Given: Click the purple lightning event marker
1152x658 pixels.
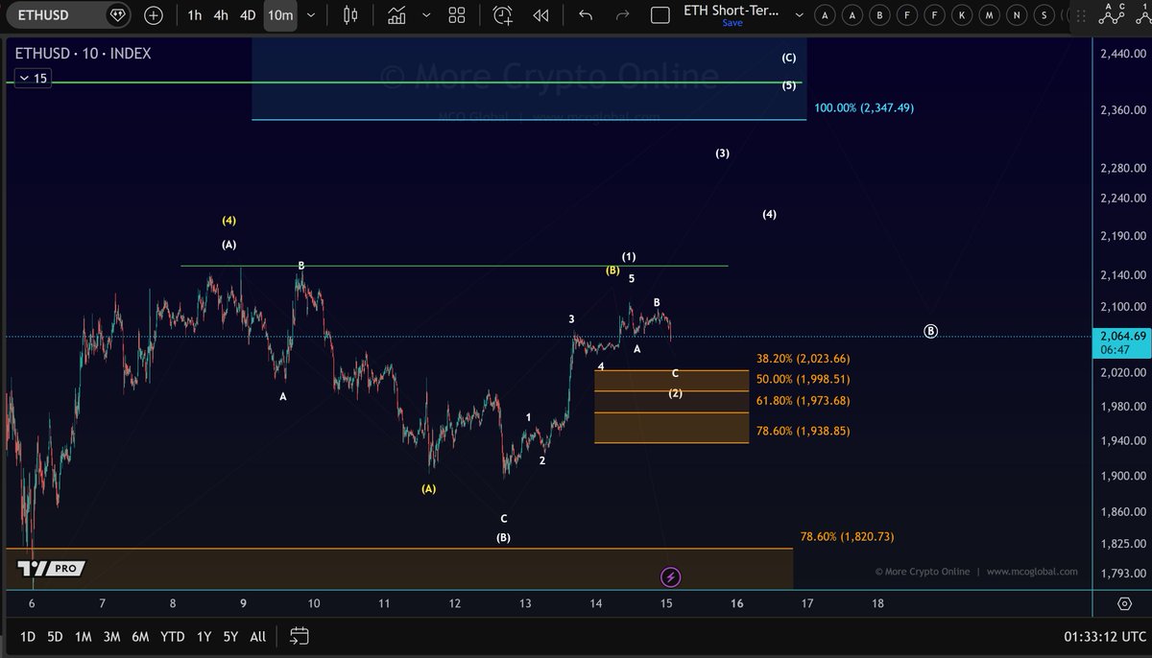Looking at the screenshot, I should (671, 576).
